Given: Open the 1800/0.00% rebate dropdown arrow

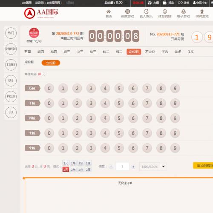Looking at the screenshot, I should 163,167.
